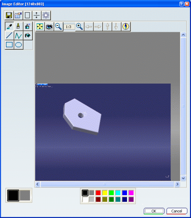This screenshot has height=218, width=191.
Task: Select the eyedropper color picker tool
Action: tap(9, 26)
